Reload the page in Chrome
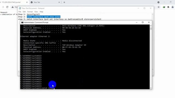 (x=7, y=7)
